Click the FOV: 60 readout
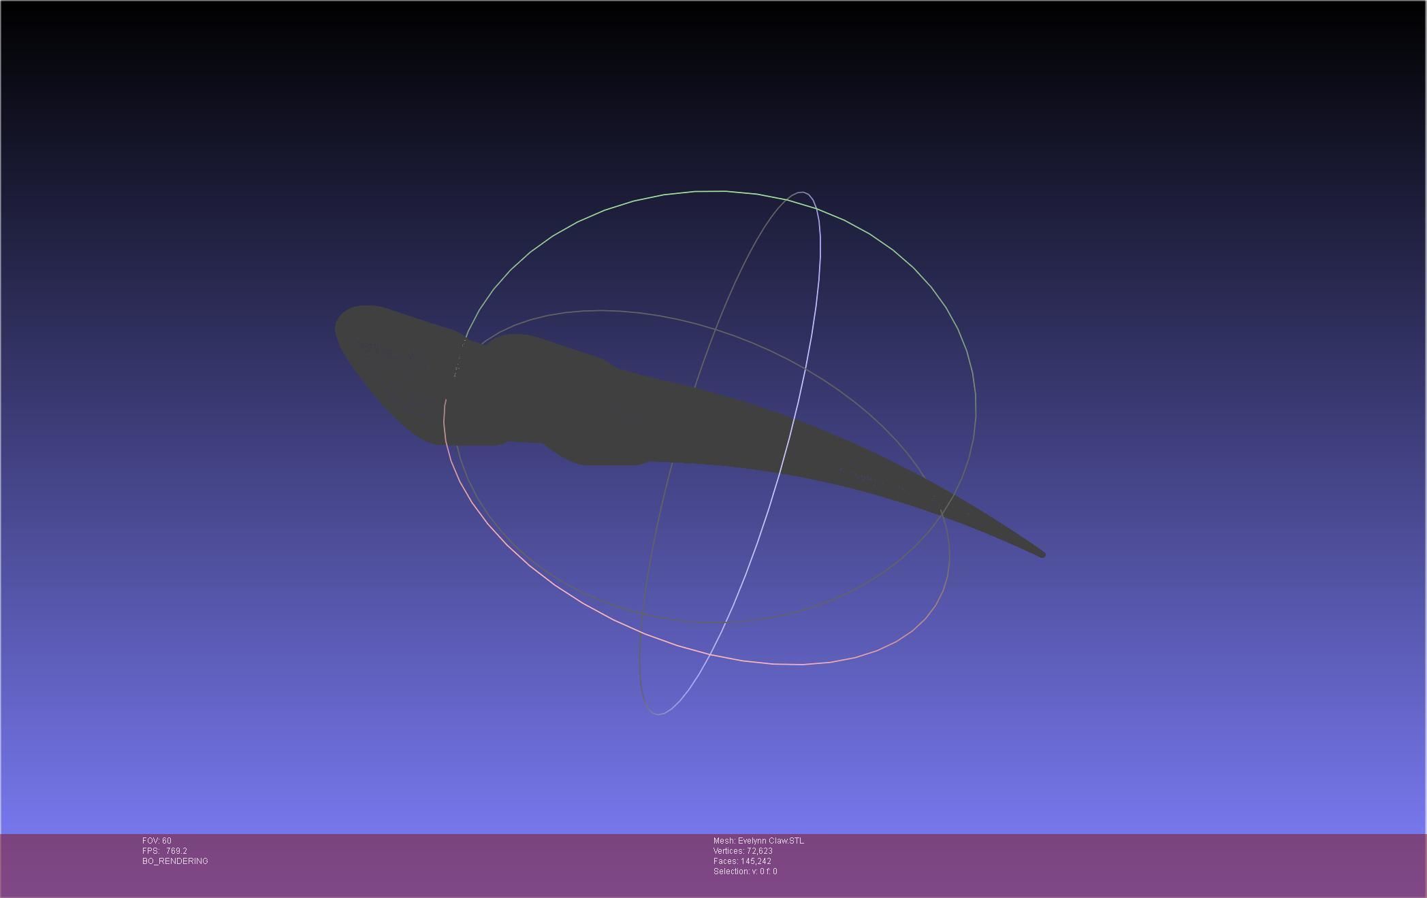The image size is (1427, 898). tap(157, 841)
